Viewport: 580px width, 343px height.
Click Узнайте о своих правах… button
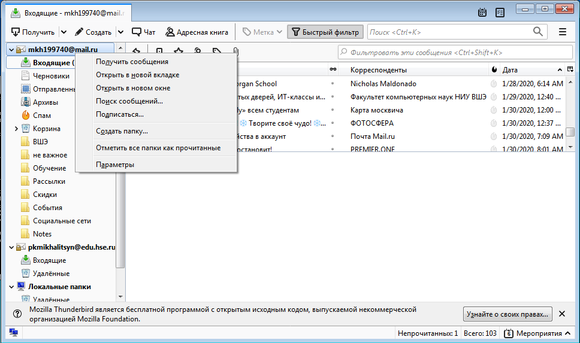coord(507,314)
